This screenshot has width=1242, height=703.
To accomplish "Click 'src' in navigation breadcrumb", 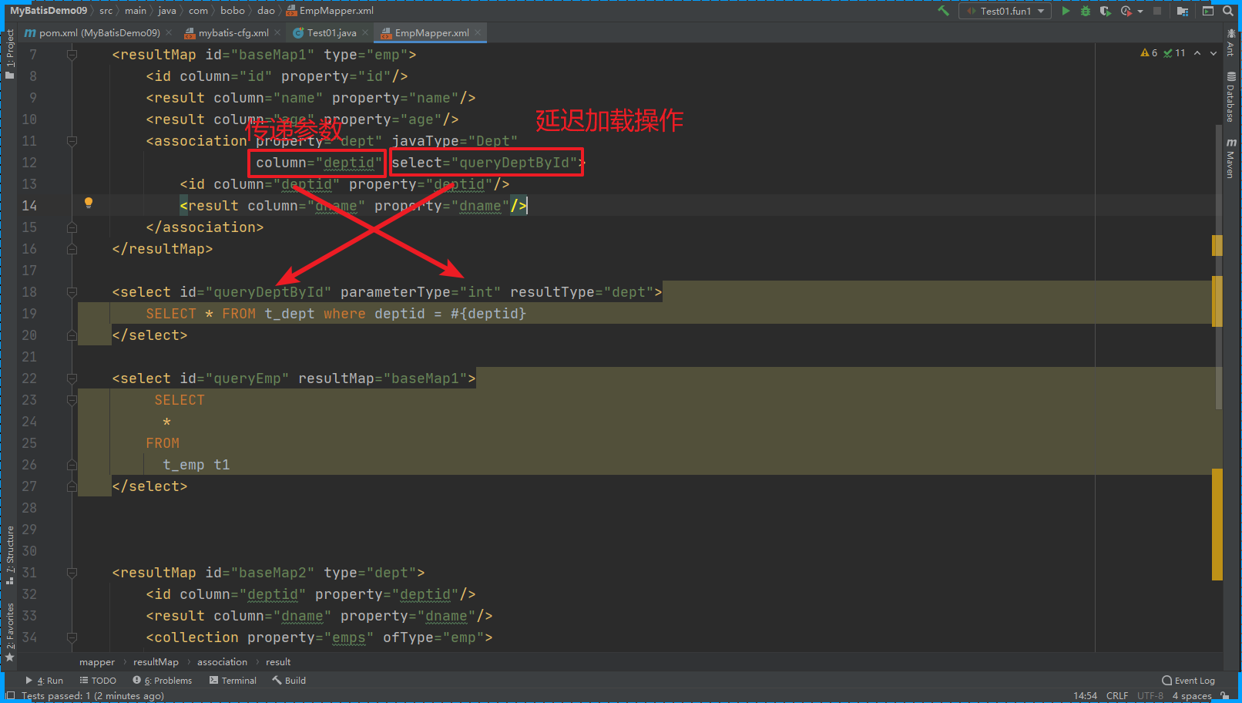I will (x=106, y=11).
